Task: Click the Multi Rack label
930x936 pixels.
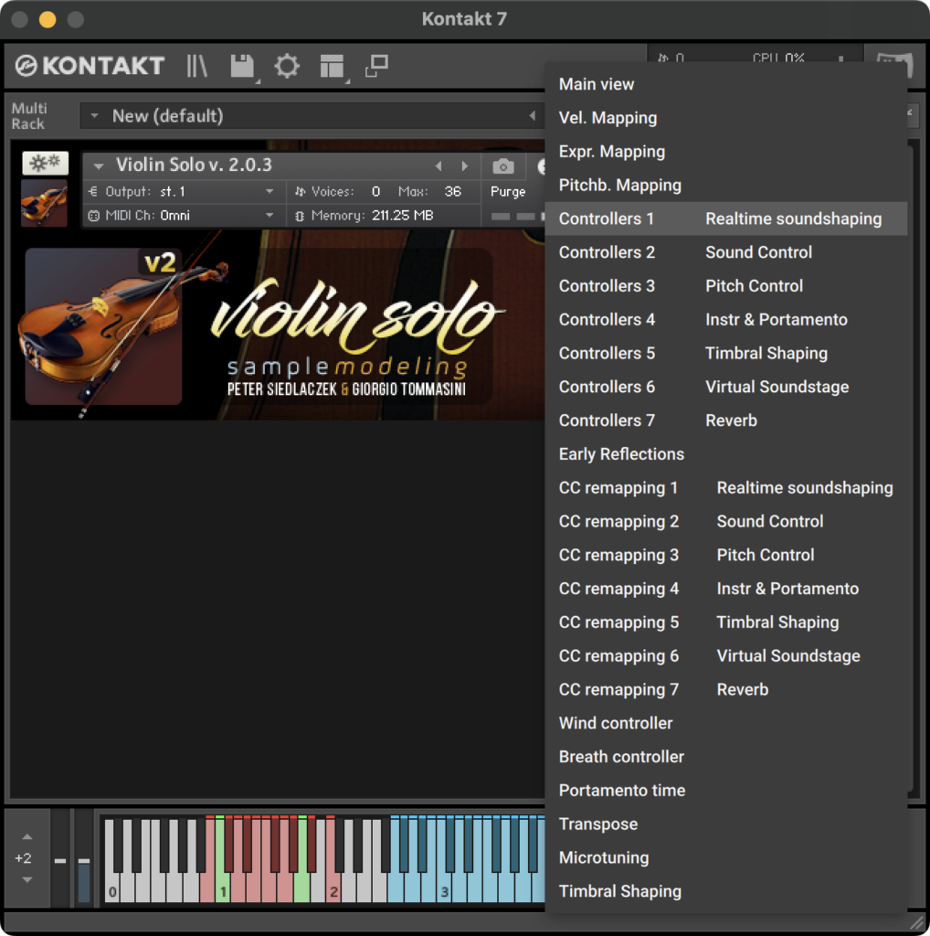Action: [x=28, y=116]
